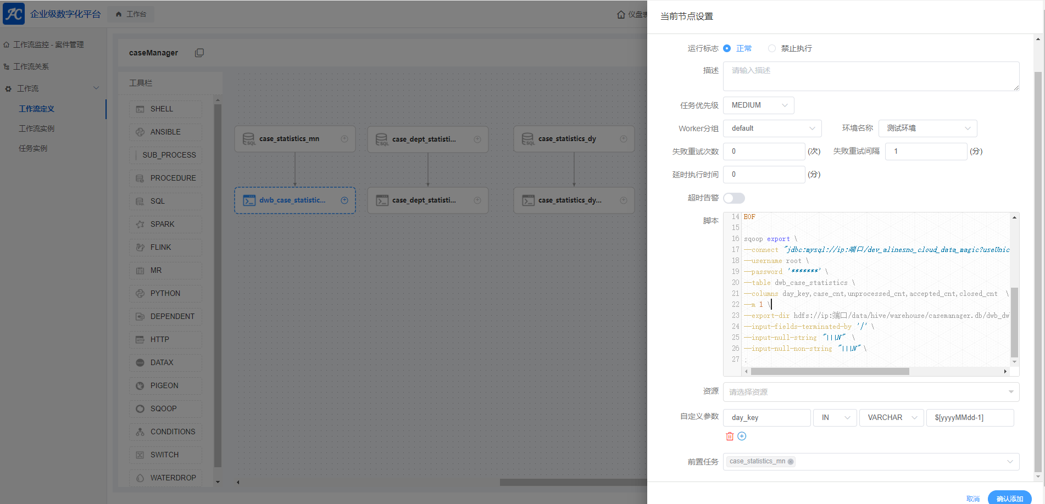Screen dimensions: 1045x504
Task: Select the 正常 run flag radio
Action: 727,48
